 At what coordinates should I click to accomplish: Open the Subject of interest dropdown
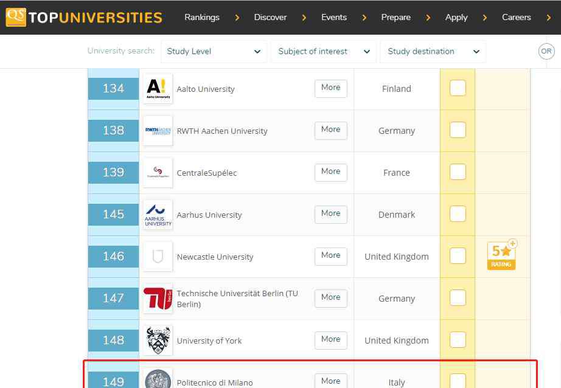coord(324,52)
